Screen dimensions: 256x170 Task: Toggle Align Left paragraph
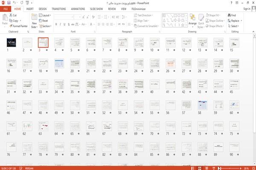click(x=99, y=24)
